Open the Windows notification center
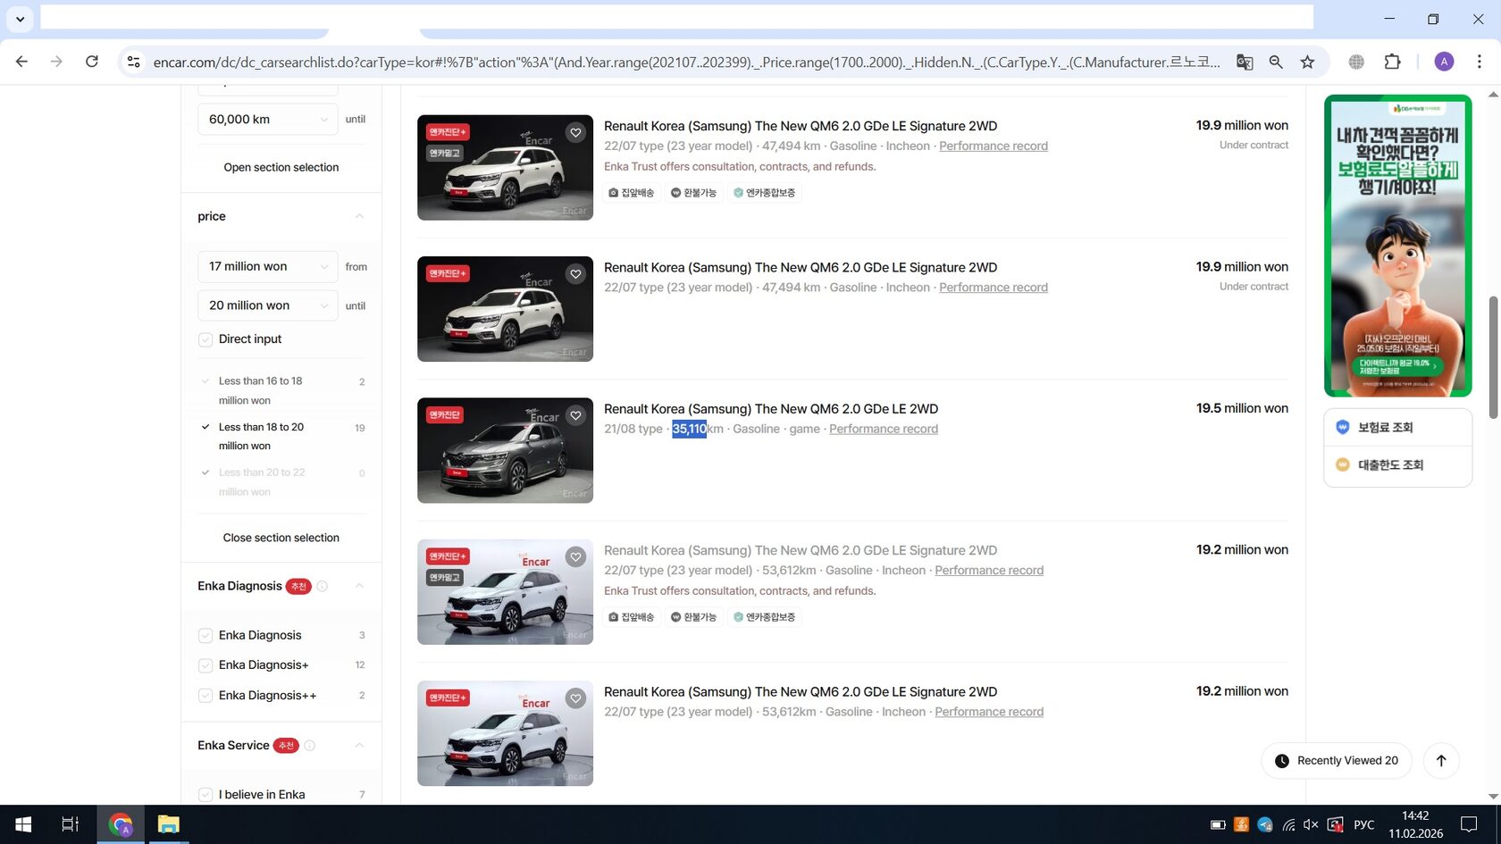 (1469, 824)
